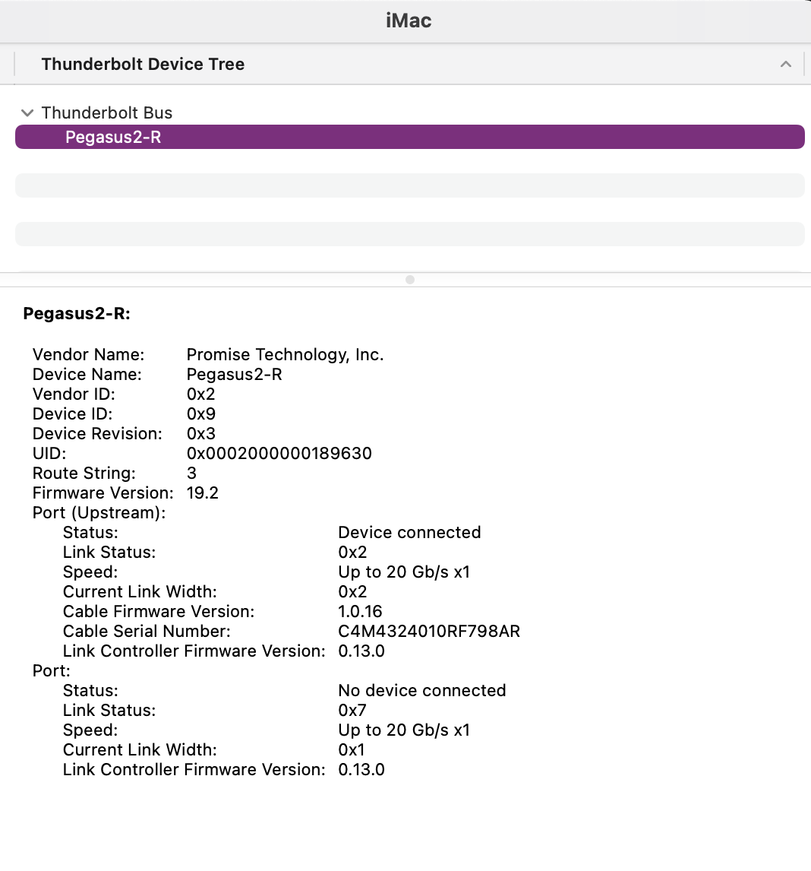Image resolution: width=811 pixels, height=871 pixels.
Task: Click the Device Revision value 0x3
Action: click(201, 434)
